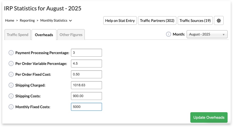The image size is (233, 127).
Task: Click info icon beside Shipping Costs
Action: click(x=11, y=96)
